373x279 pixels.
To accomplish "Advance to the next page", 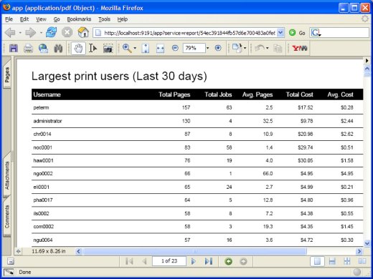I will tap(194, 261).
